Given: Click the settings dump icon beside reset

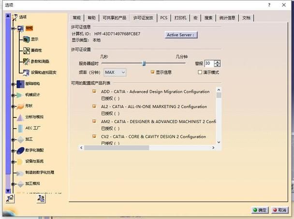Looking at the screenshot, I should pyautogui.click(x=41, y=199).
